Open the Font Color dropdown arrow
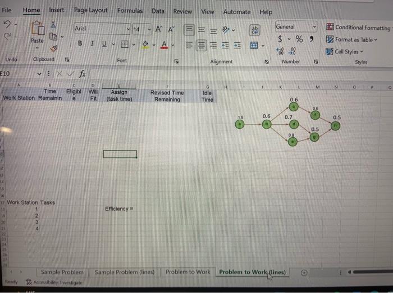393x293 pixels. pos(173,46)
